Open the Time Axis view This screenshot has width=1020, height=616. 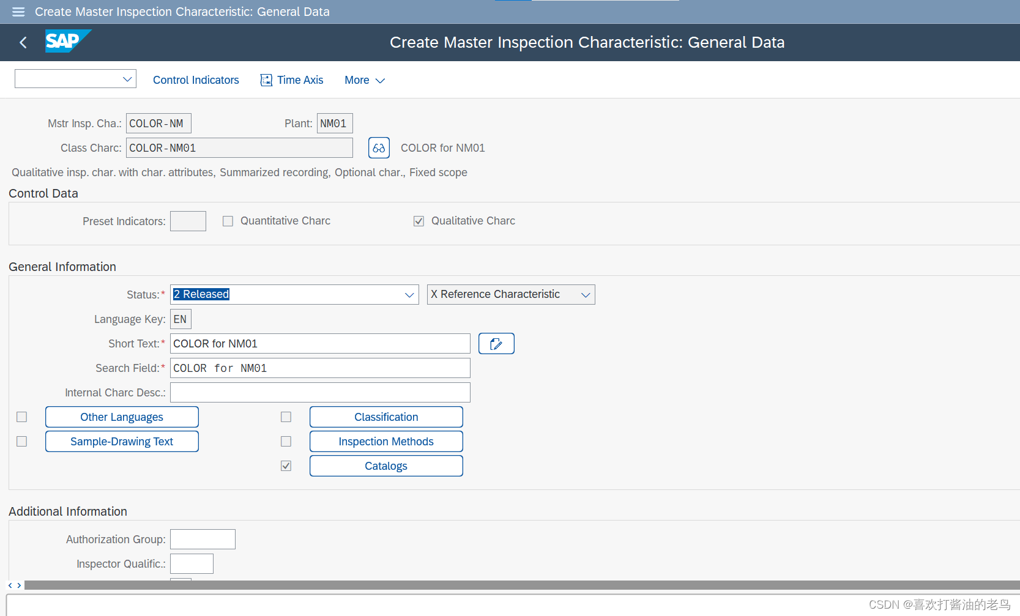tap(292, 80)
